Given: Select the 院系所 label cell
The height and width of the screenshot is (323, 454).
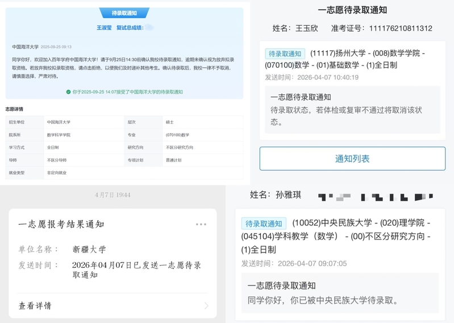Looking at the screenshot, I should pyautogui.click(x=24, y=135).
